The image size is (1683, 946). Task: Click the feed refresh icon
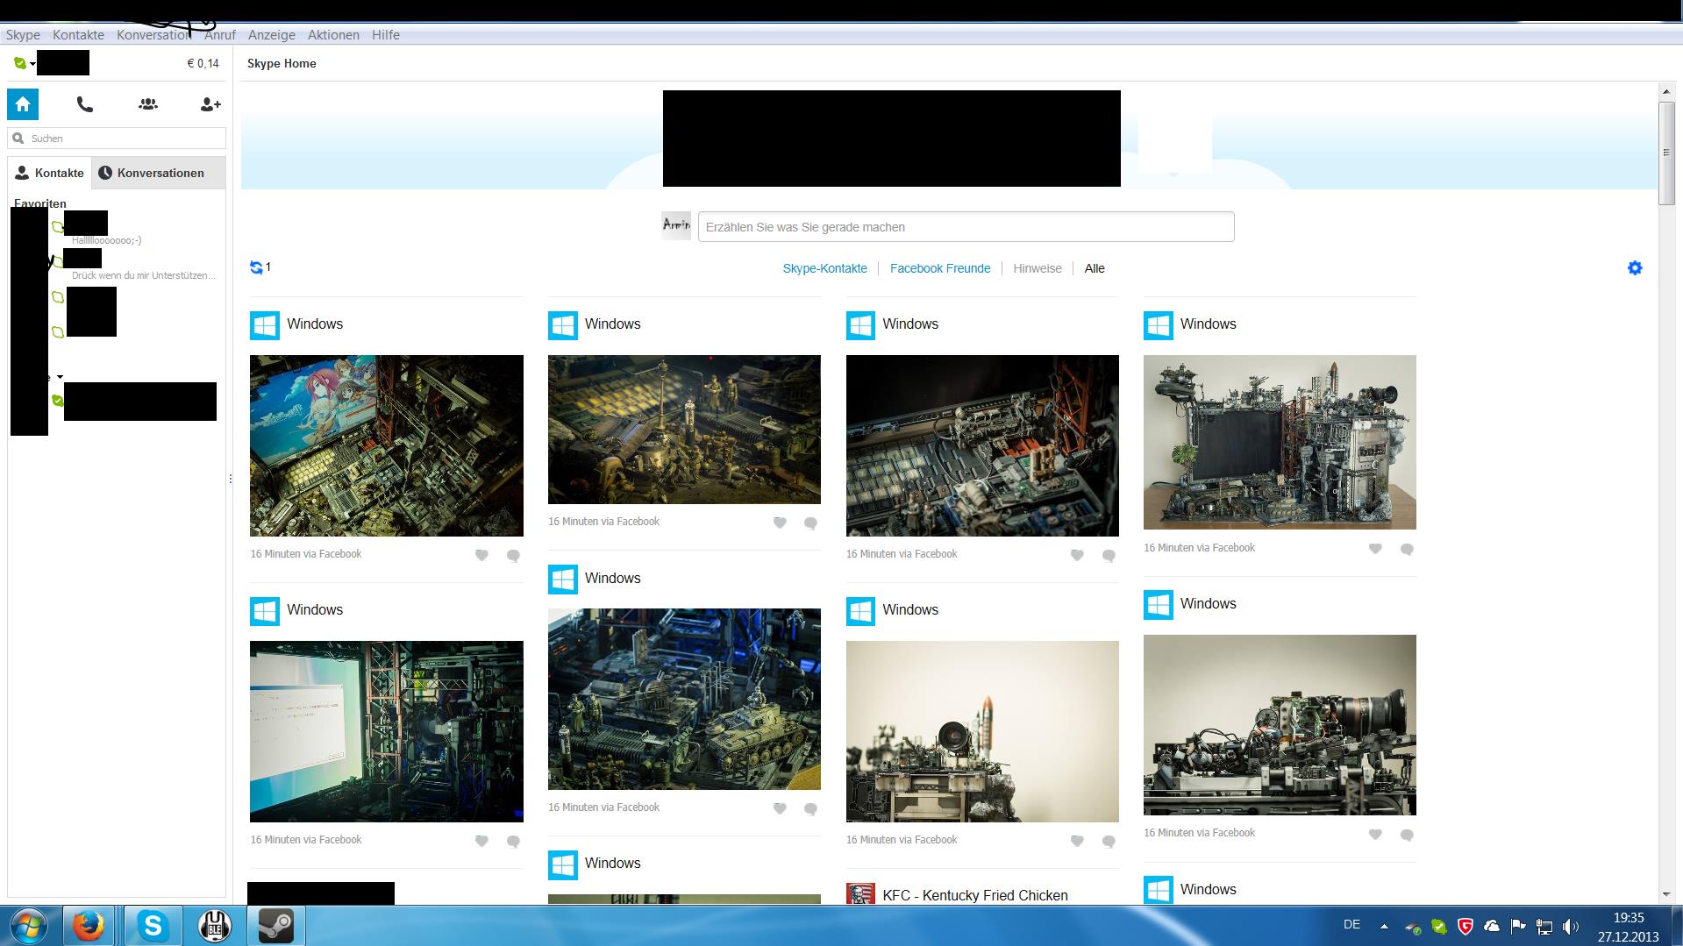click(x=256, y=267)
